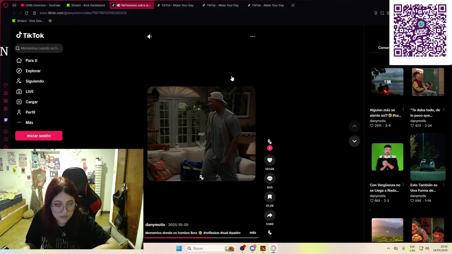Image resolution: width=452 pixels, height=254 pixels.
Task: Expand the Más menu in sidebar
Action: [x=25, y=122]
